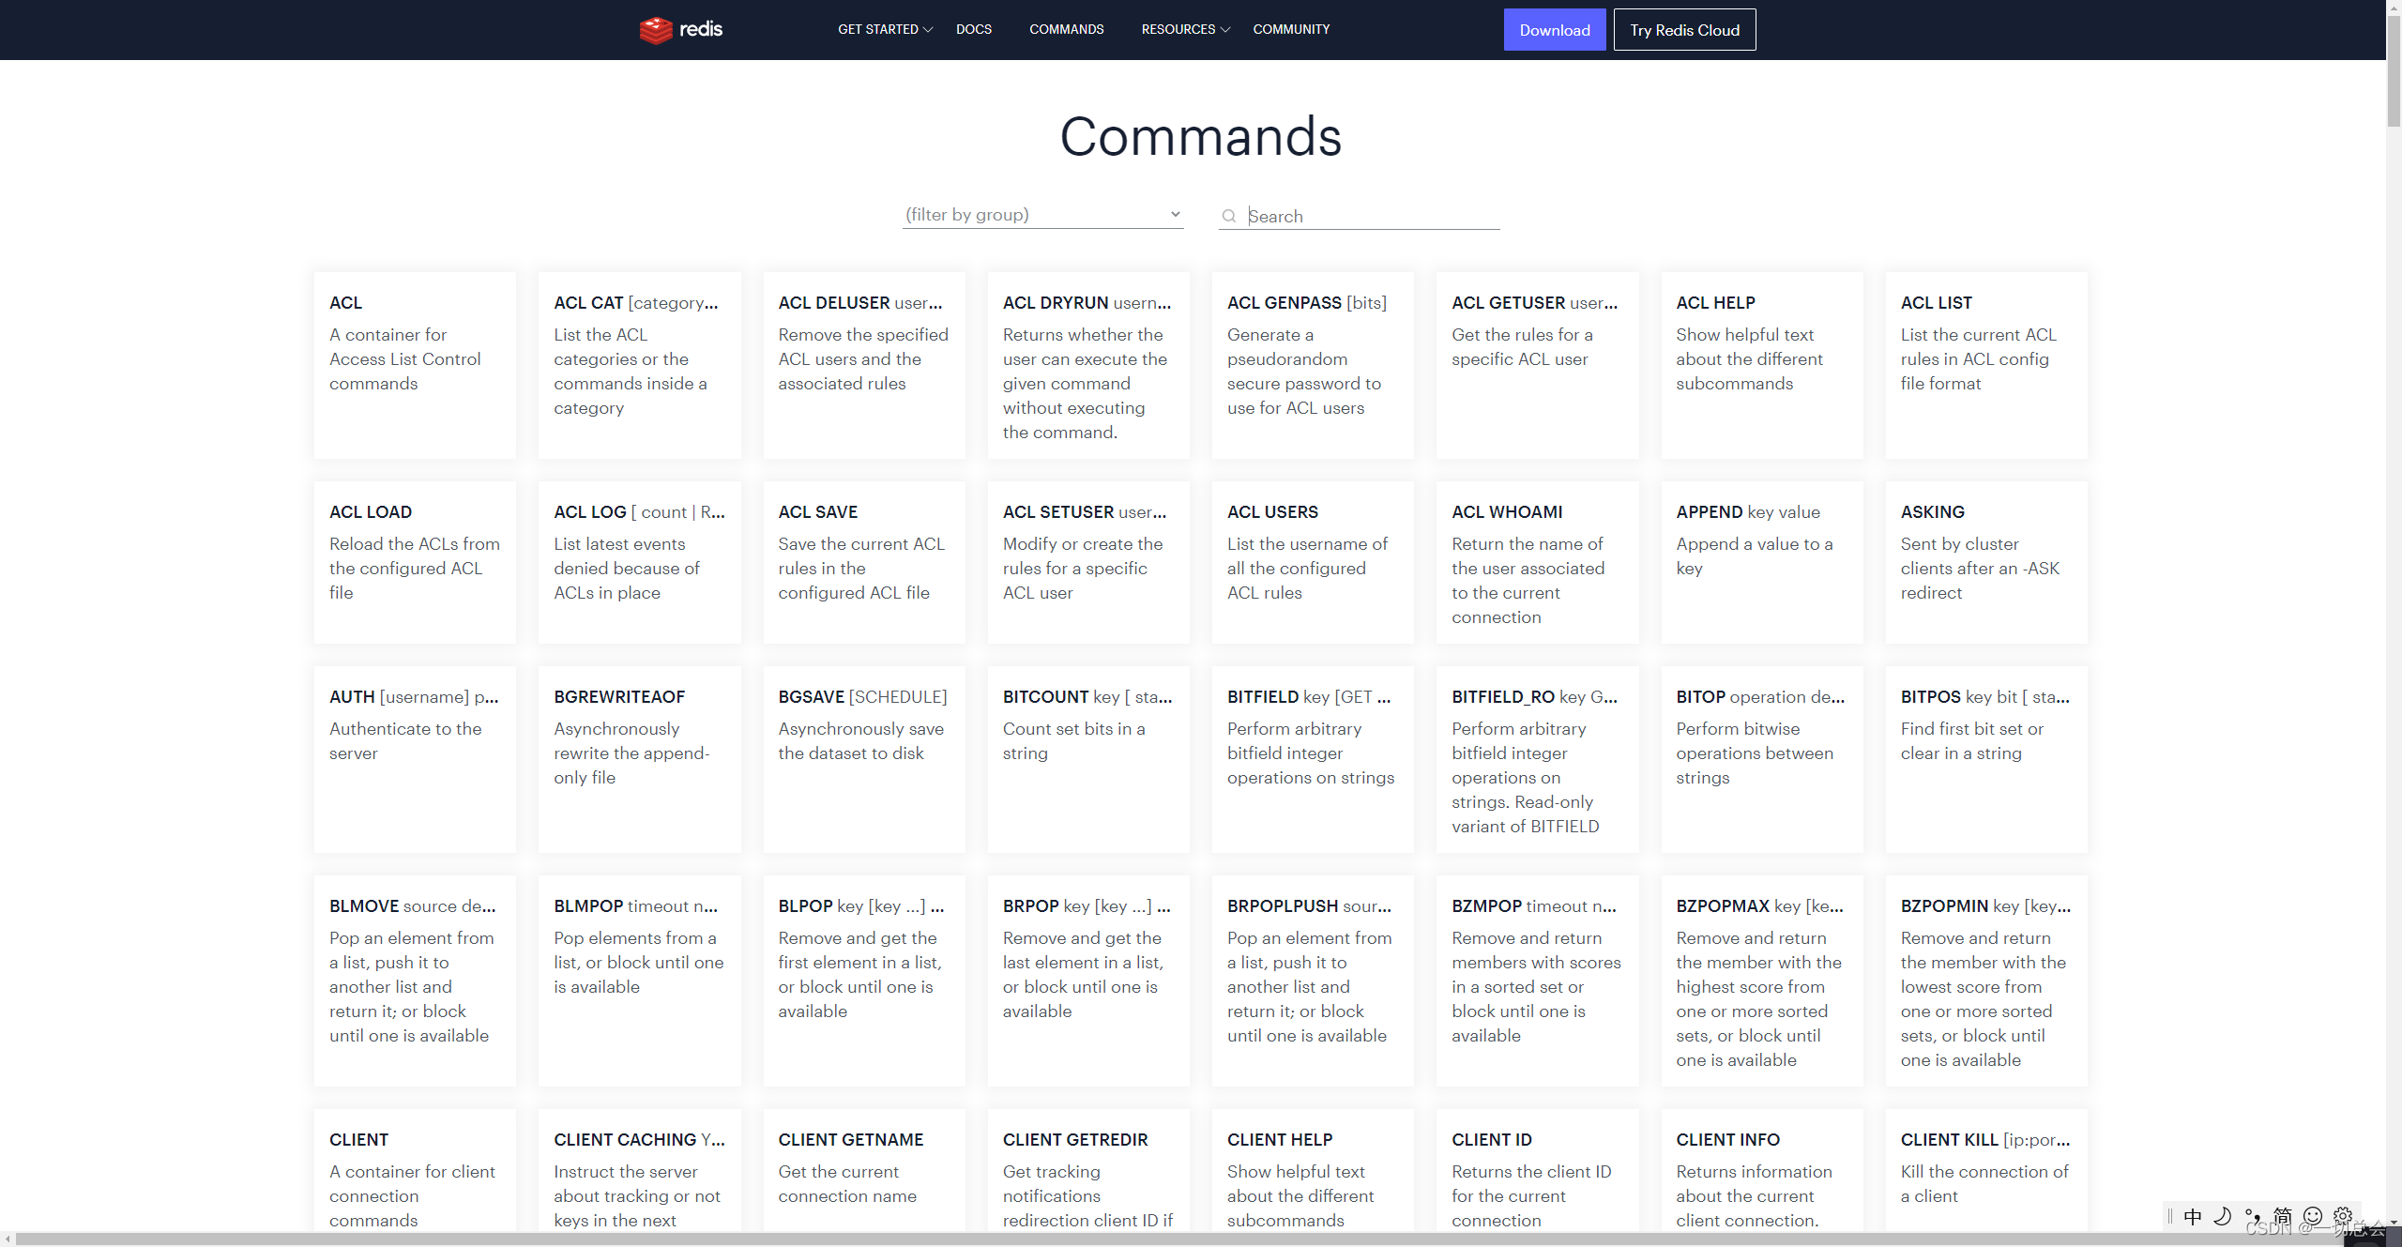Screen dimensions: 2402x1247
Task: Toggle the IME moon (half-width) icon
Action: (x=2222, y=1217)
